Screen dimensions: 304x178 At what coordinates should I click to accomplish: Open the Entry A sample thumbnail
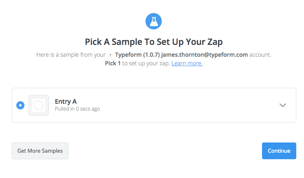(39, 105)
